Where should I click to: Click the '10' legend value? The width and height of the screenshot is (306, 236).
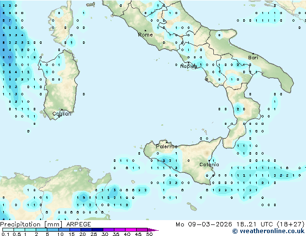click(x=60, y=234)
